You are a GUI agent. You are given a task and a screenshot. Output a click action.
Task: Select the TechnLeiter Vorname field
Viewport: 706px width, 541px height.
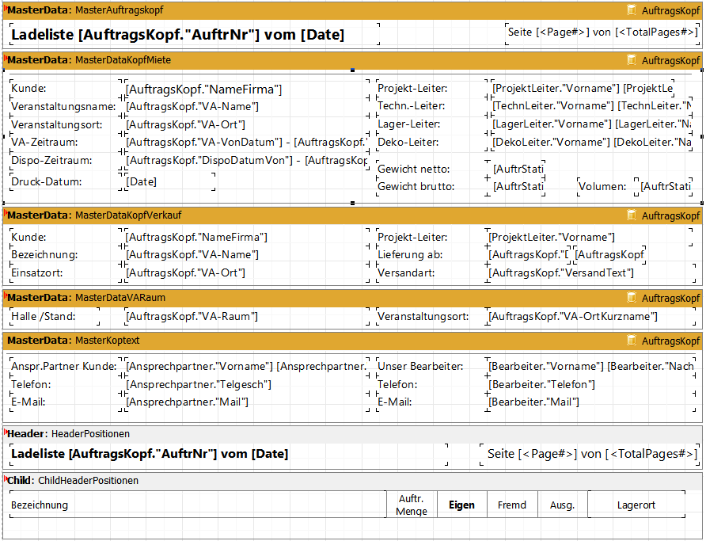coord(592,106)
